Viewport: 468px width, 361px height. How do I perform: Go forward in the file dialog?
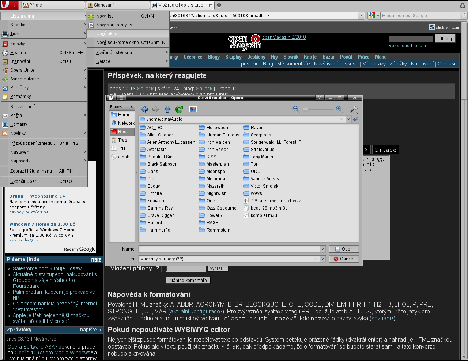pos(156,109)
